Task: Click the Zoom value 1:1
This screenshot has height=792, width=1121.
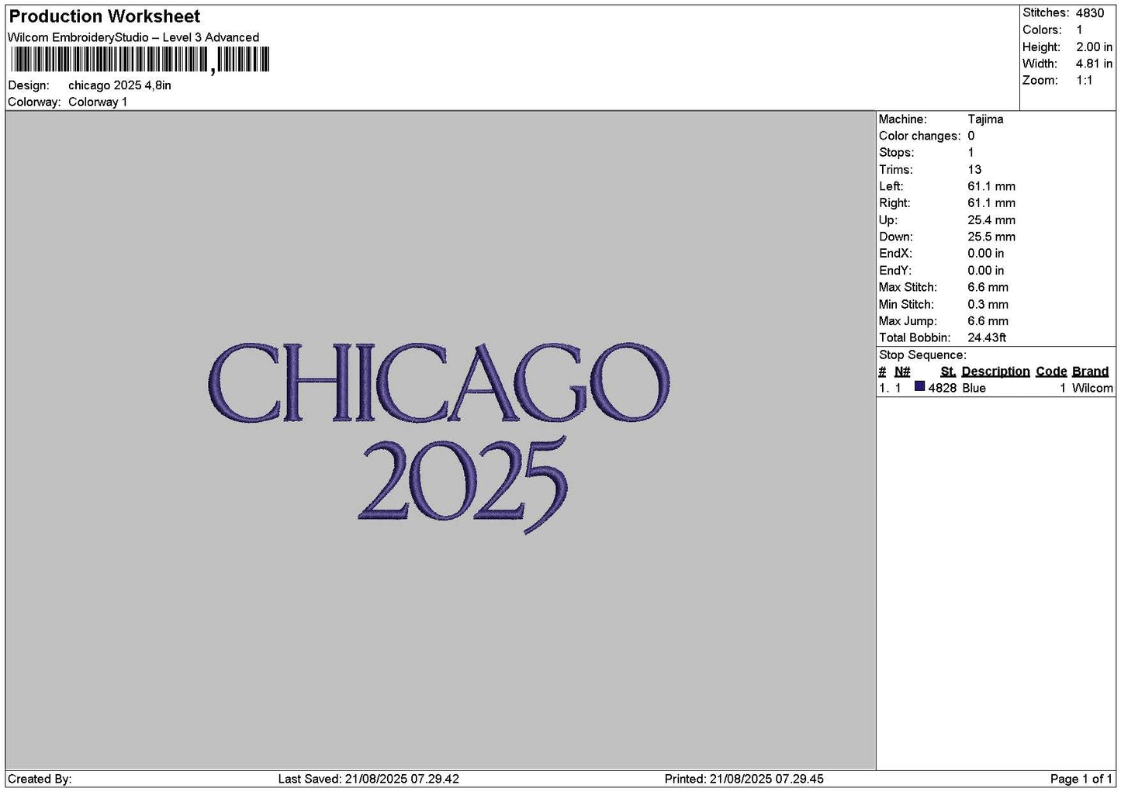Action: 1085,81
